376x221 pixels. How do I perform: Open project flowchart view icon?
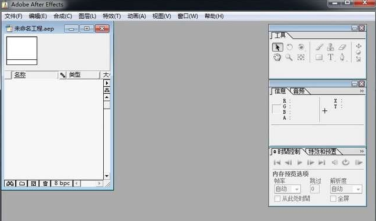click(x=107, y=90)
